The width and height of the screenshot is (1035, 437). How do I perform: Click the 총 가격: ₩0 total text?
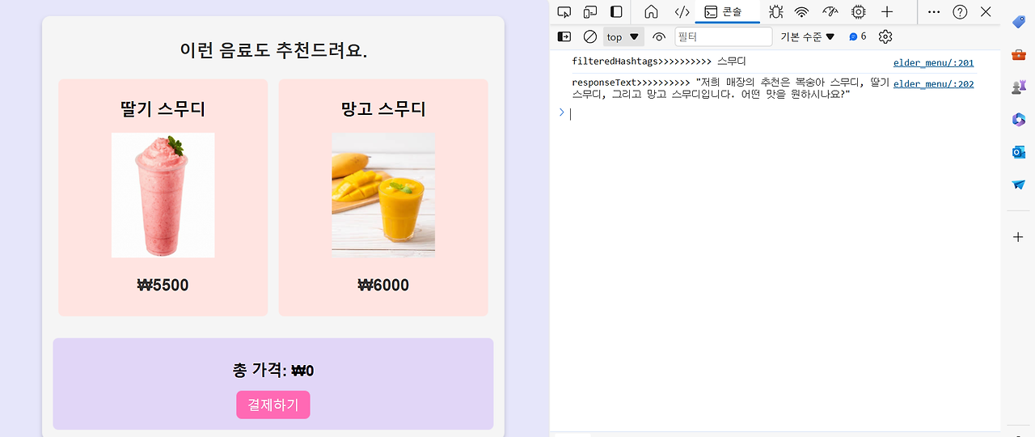273,371
